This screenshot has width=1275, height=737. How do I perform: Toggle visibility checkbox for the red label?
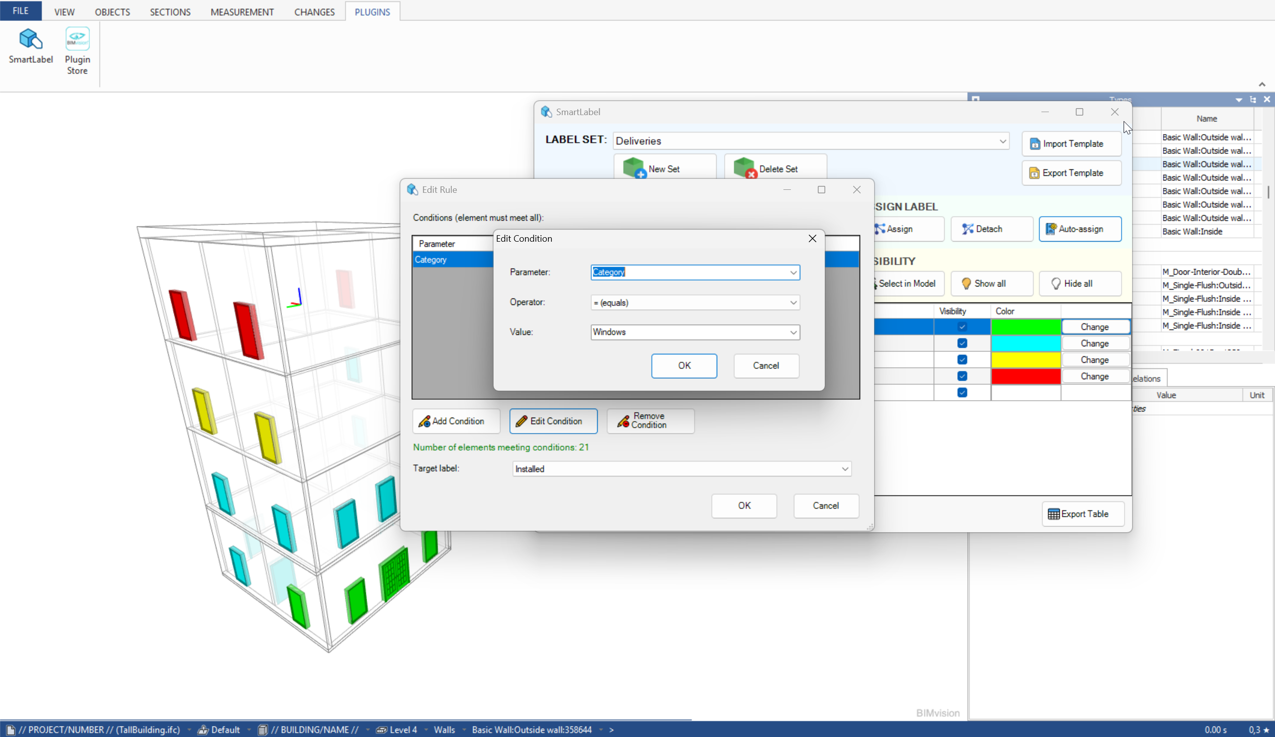click(x=962, y=376)
